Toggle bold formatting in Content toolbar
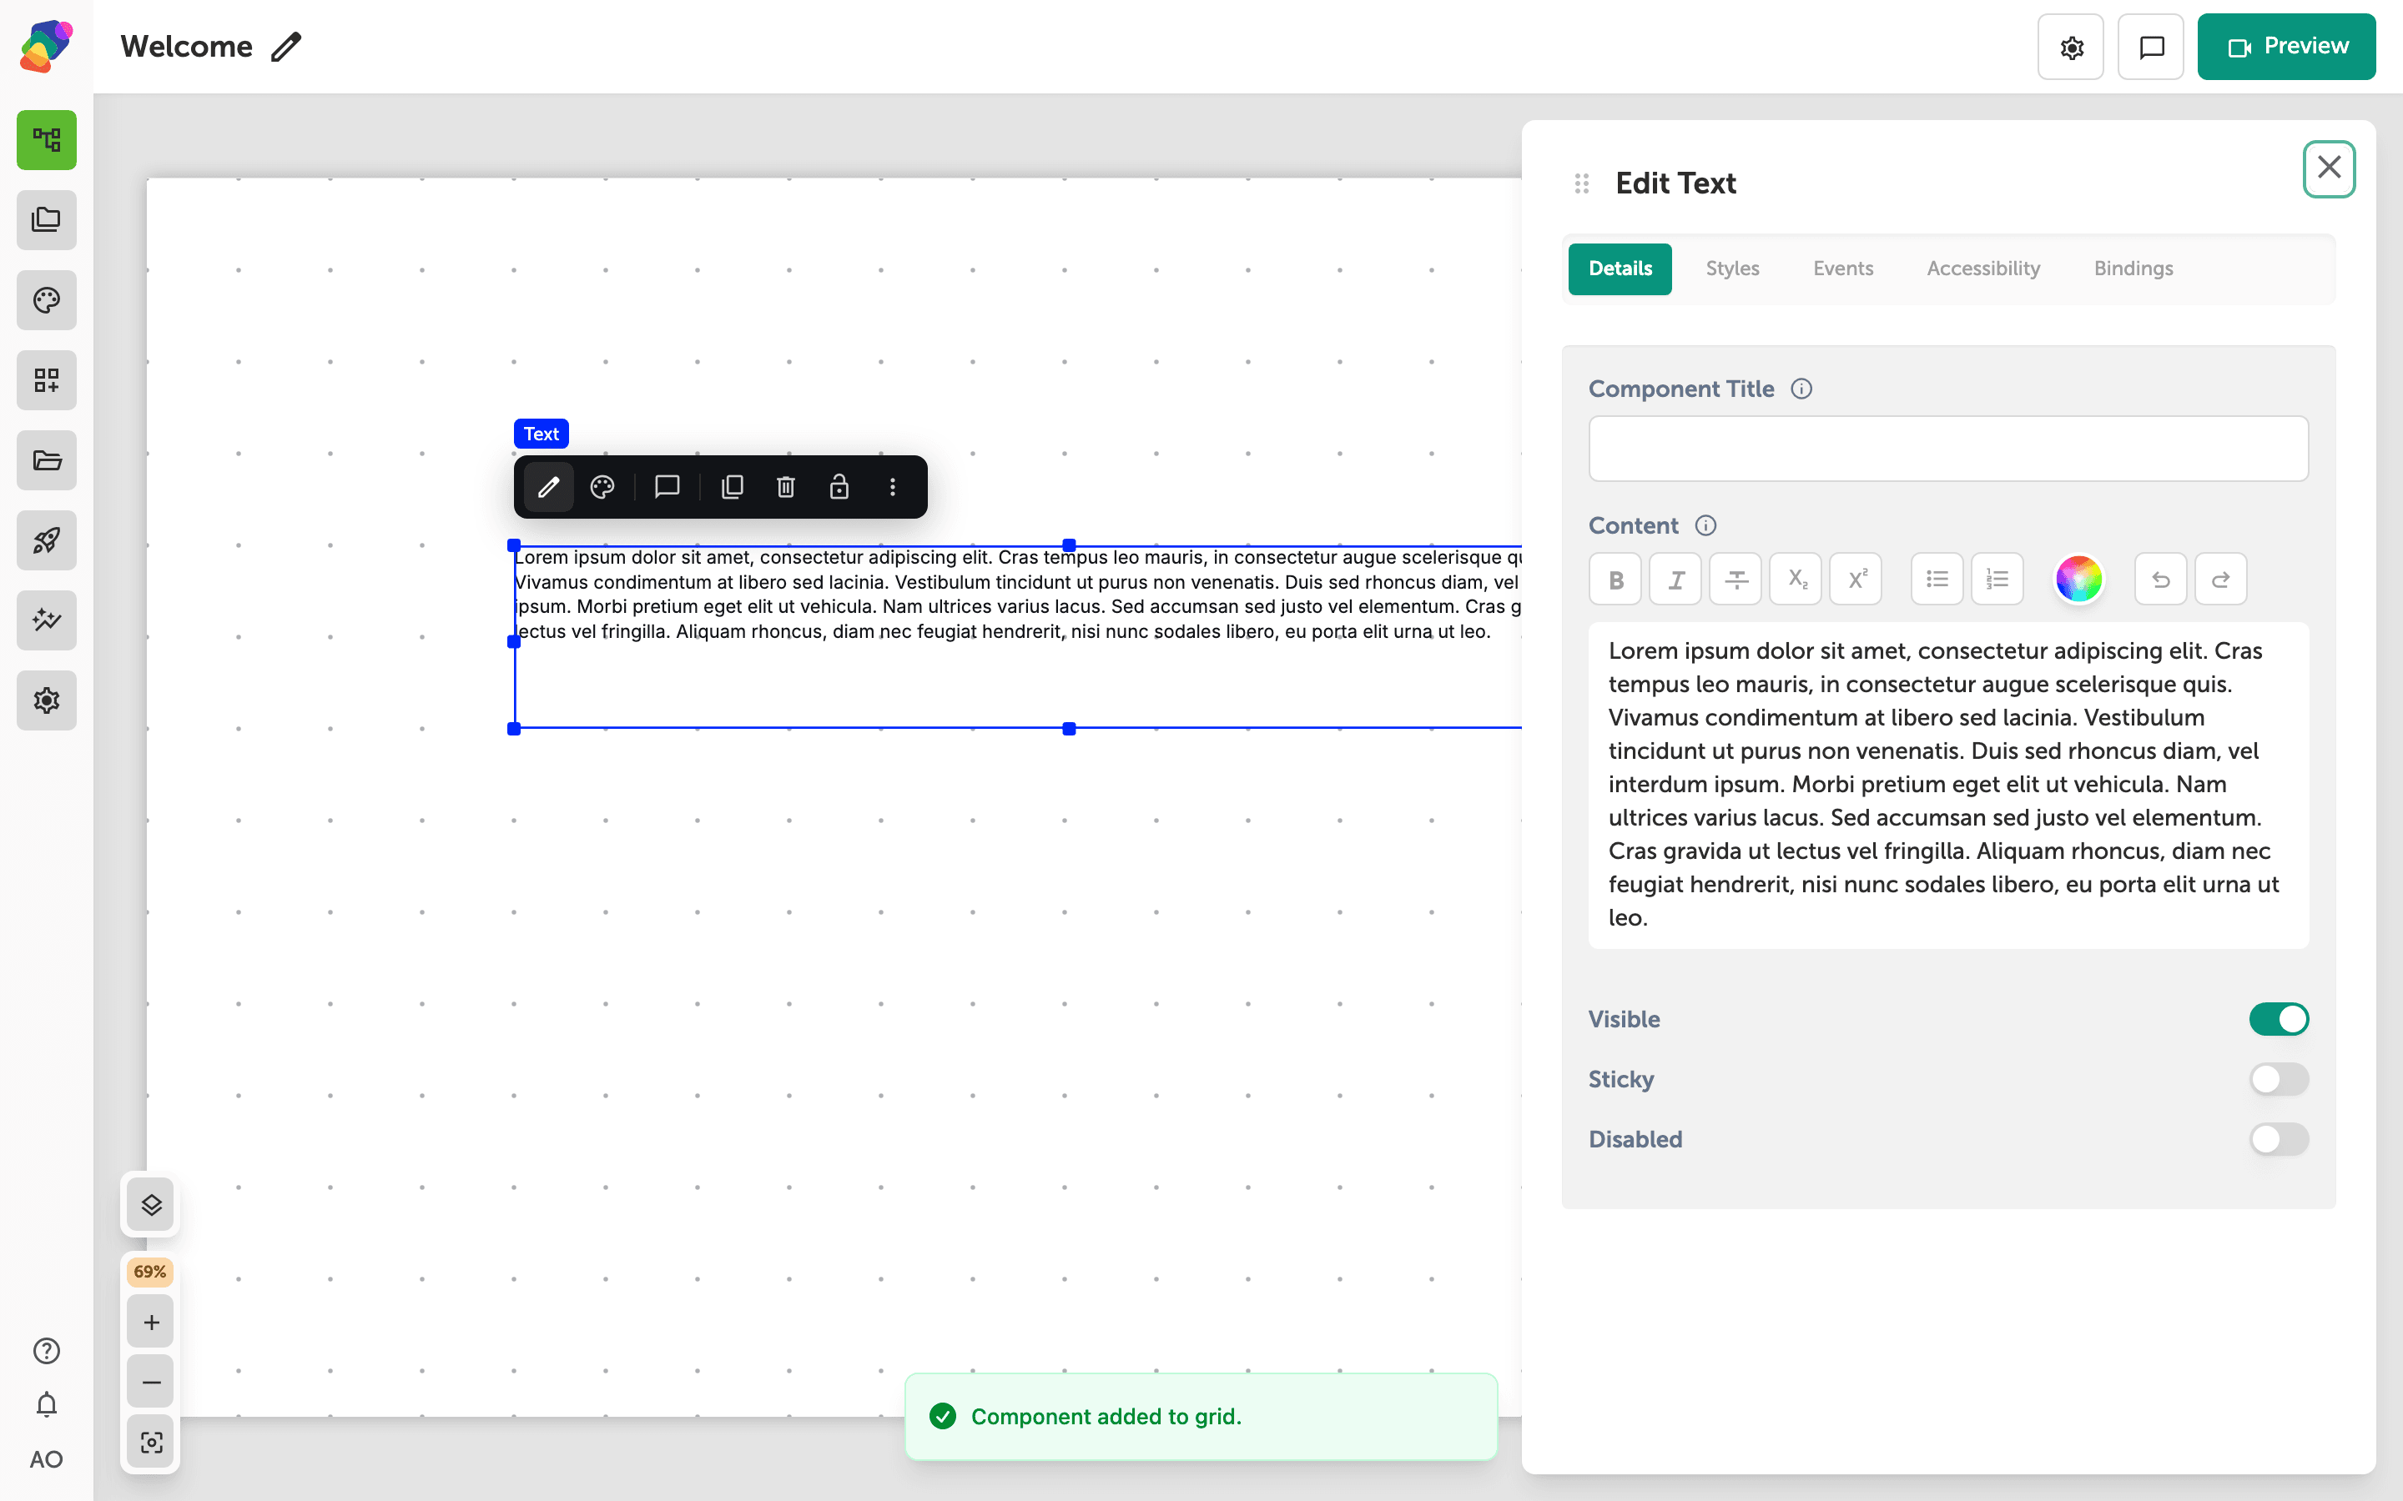The width and height of the screenshot is (2403, 1501). 1615,579
